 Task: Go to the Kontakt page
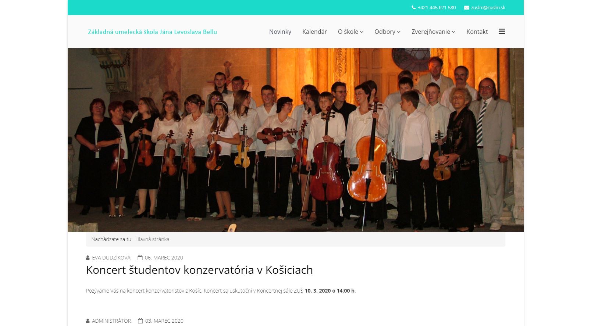(x=477, y=32)
